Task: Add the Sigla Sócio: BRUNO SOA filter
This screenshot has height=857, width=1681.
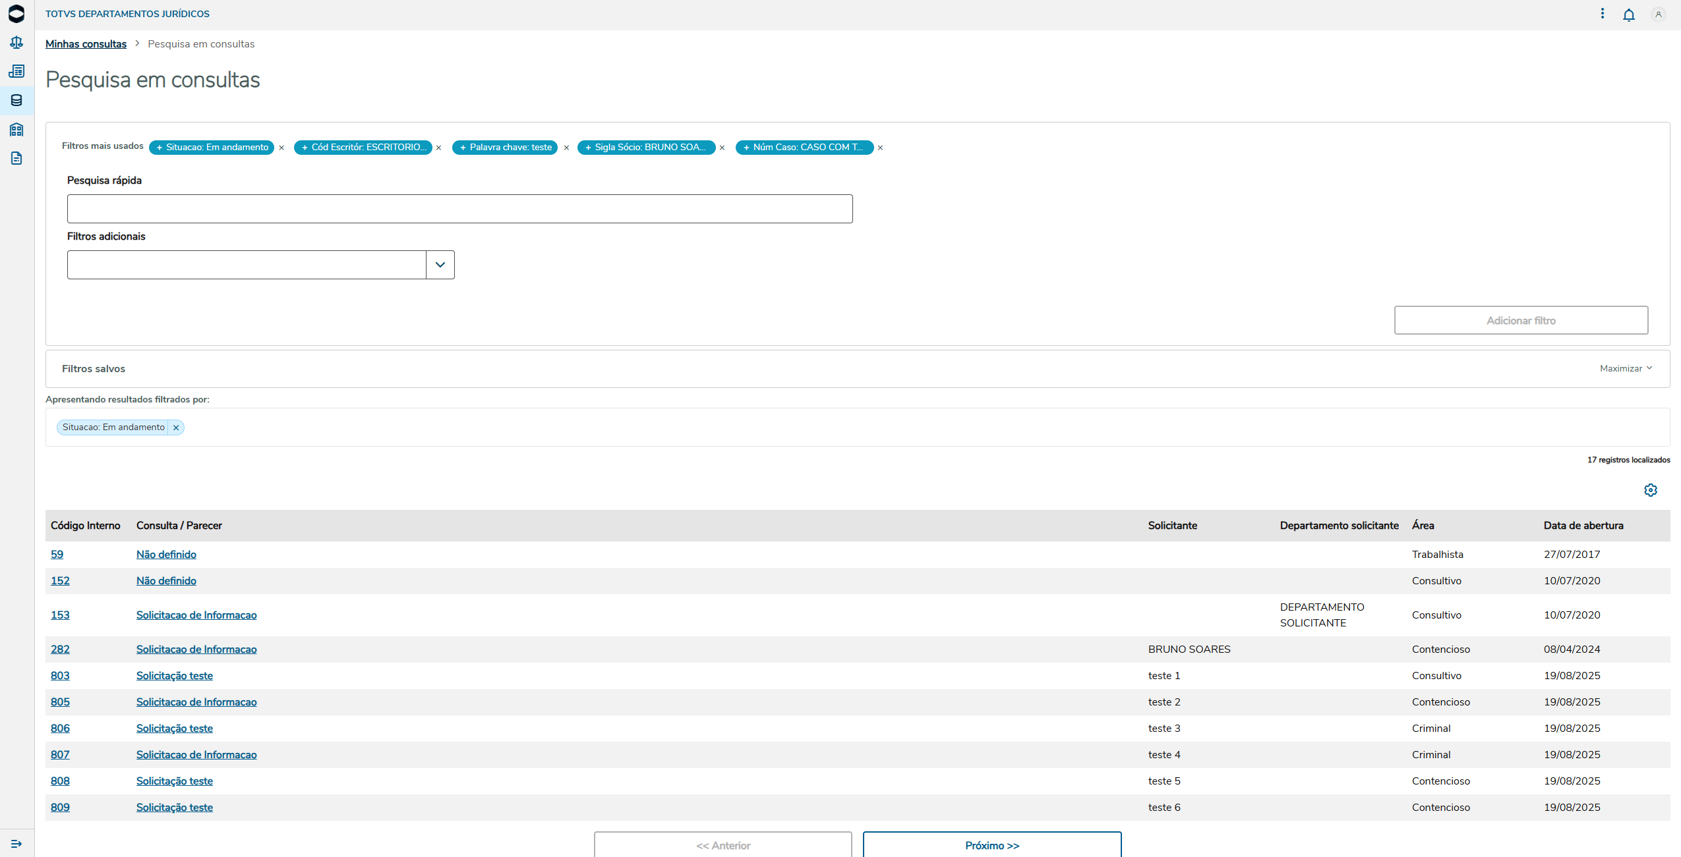Action: (646, 148)
